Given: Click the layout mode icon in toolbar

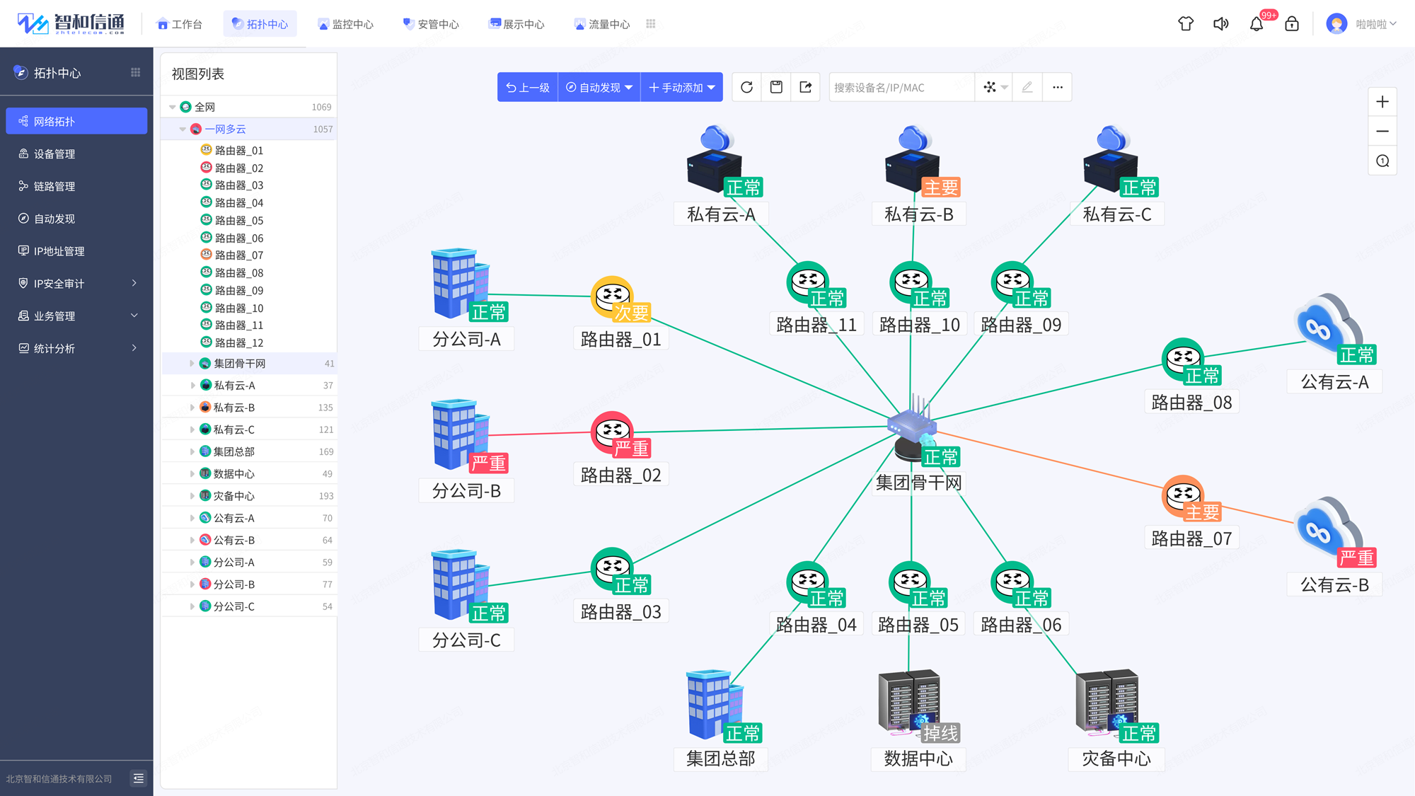Looking at the screenshot, I should 990,87.
